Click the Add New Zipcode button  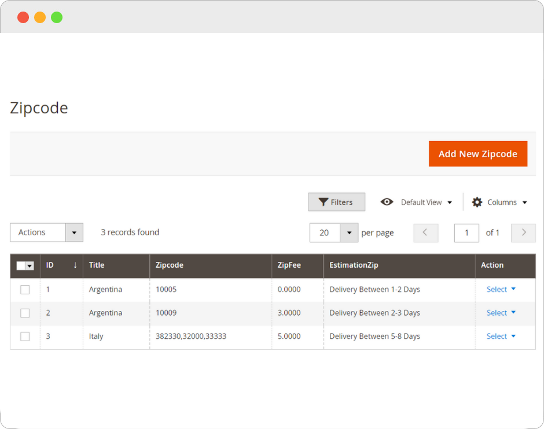(x=478, y=154)
